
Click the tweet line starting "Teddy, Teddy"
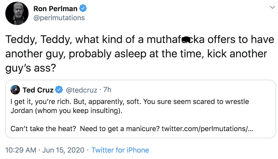tap(139, 40)
